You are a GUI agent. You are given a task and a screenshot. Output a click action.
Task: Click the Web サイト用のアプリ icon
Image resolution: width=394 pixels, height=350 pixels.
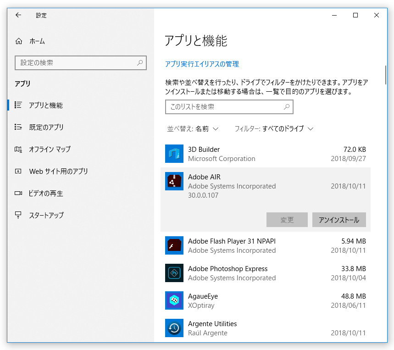[x=18, y=172]
